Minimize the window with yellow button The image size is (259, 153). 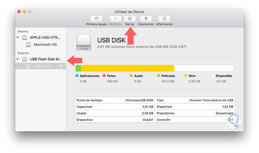click(x=24, y=12)
